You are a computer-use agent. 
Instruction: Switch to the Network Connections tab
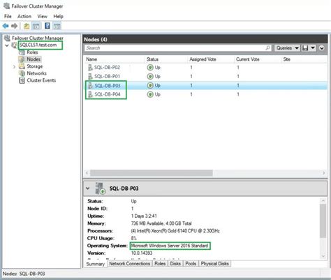click(130, 263)
